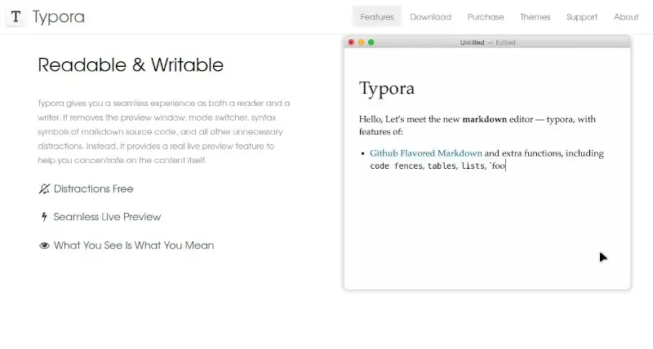
Task: Click the eye icon beside What You See
Action: coord(44,245)
